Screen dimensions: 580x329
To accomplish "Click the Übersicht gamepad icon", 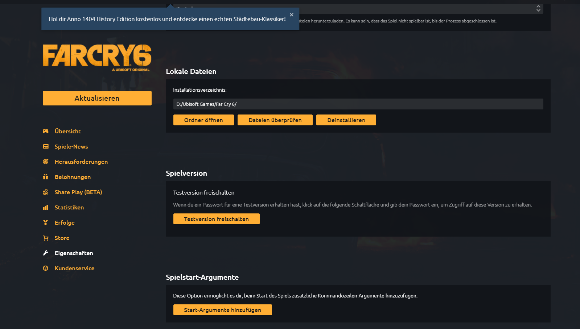I will (x=45, y=131).
